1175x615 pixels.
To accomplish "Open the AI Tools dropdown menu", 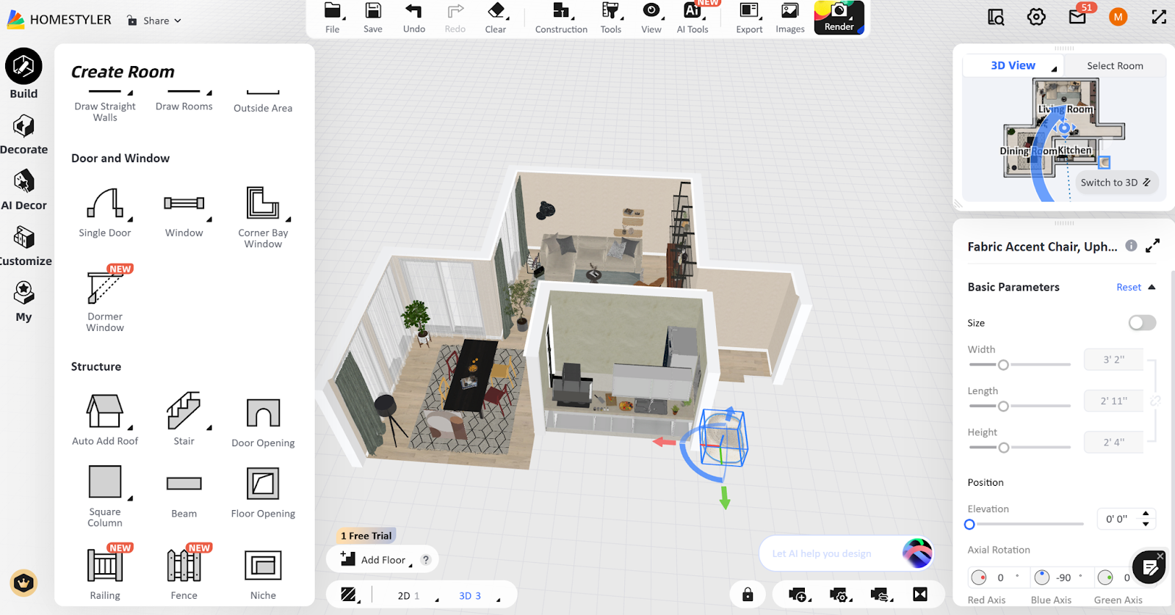I will click(x=693, y=18).
